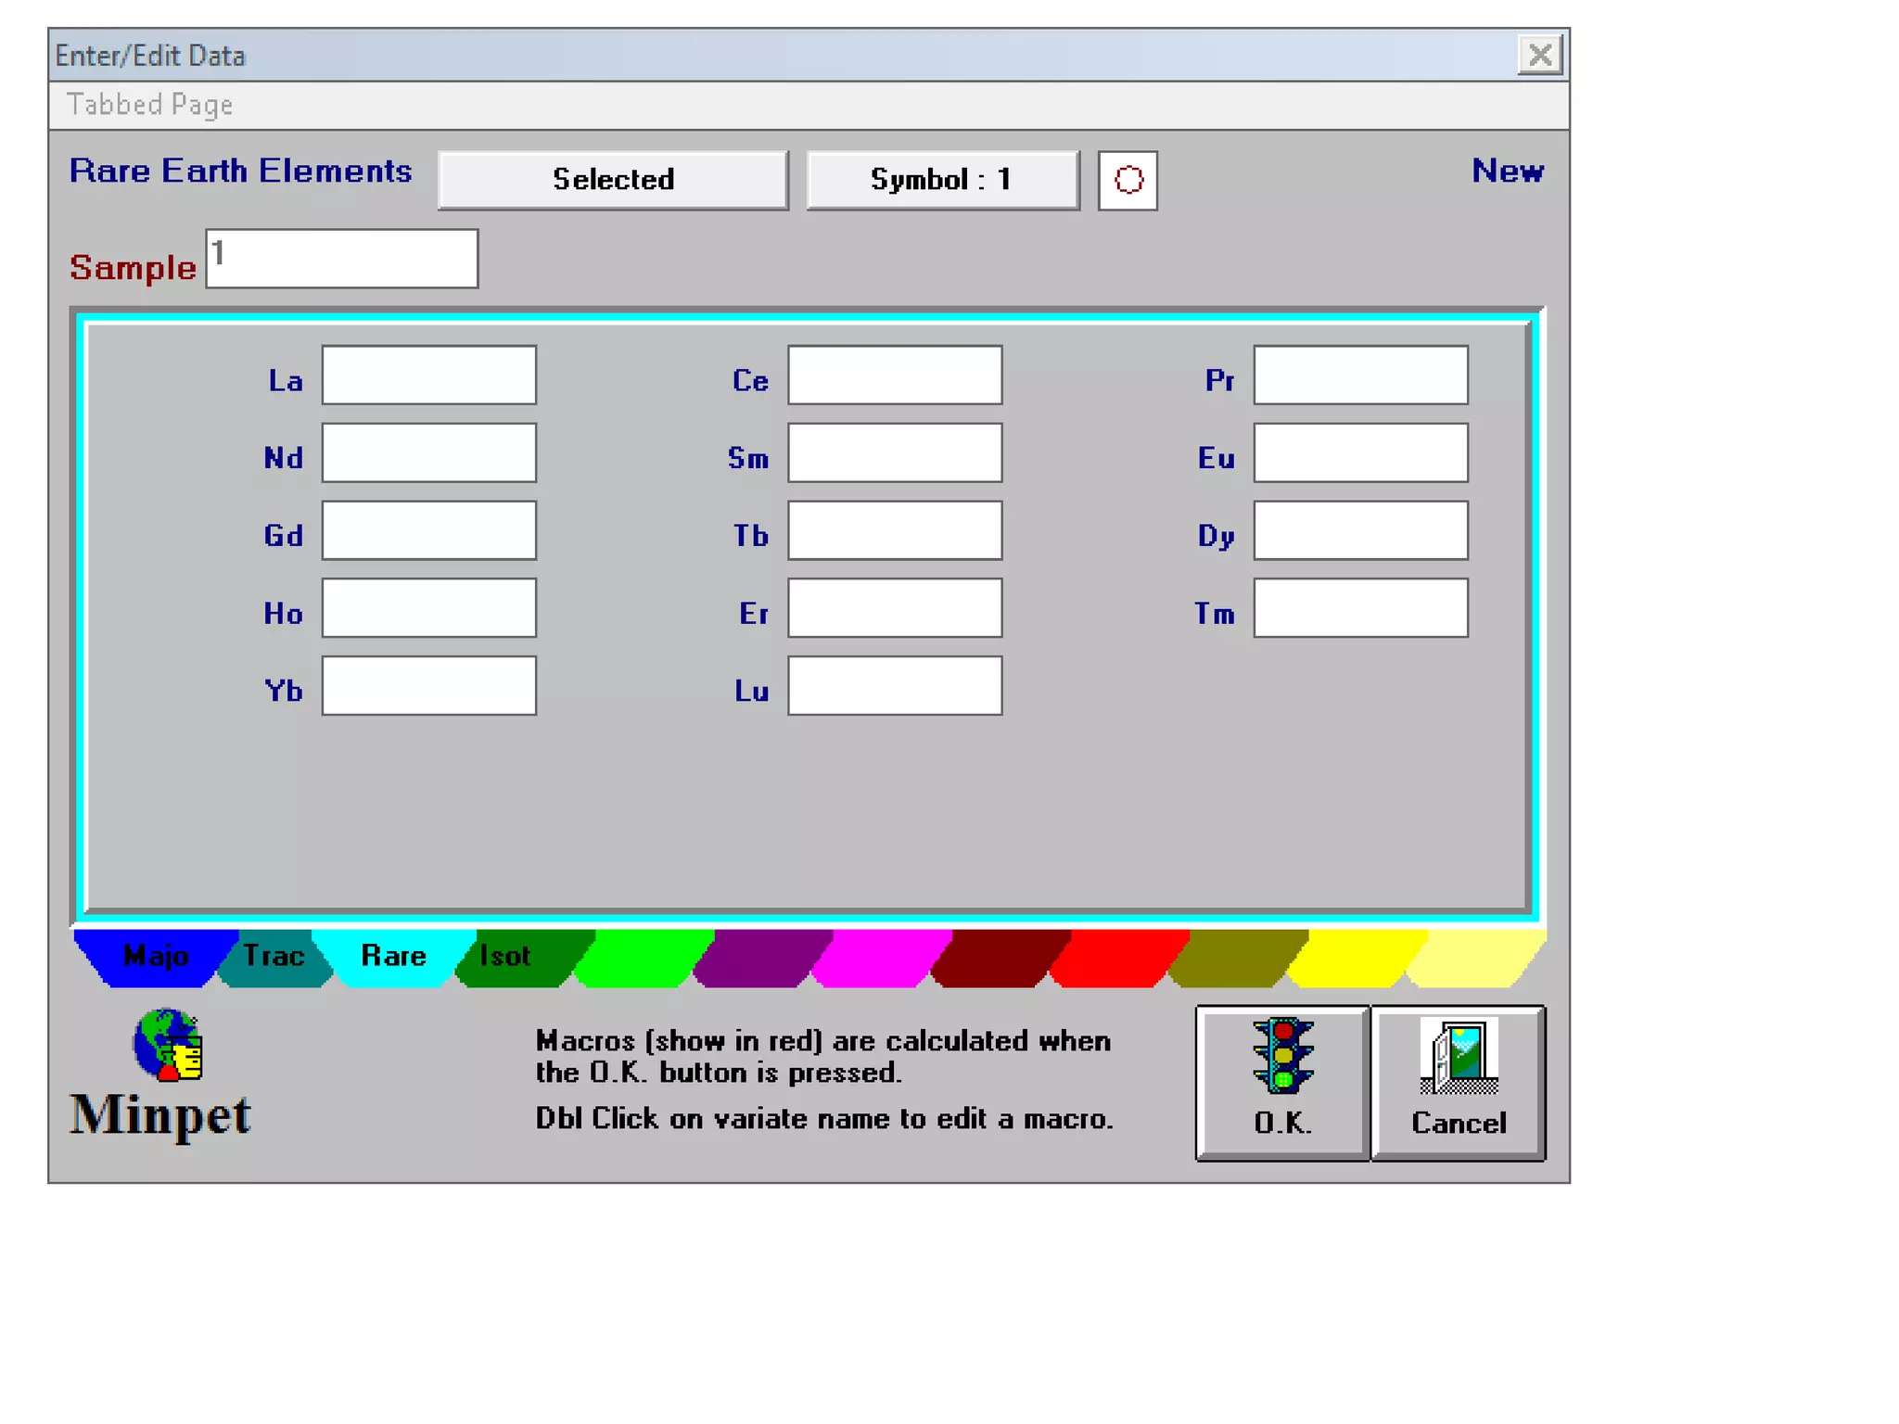Click the unlabeled magenta tab
1899x1424 pixels.
pyautogui.click(x=881, y=956)
